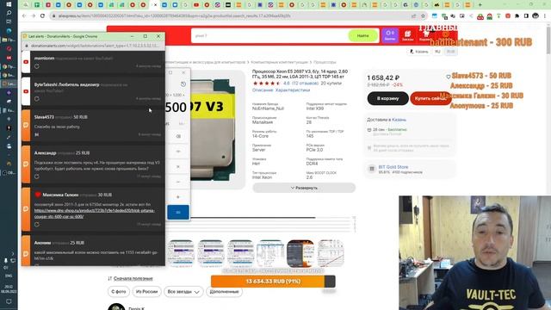Replay the Александр 25 RUB donation alert
The height and width of the screenshot is (310, 551).
[x=37, y=177]
